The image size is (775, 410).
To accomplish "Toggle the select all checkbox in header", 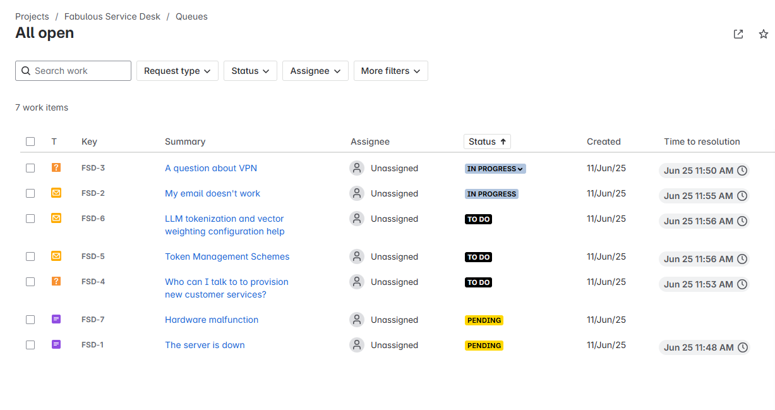I will point(30,142).
